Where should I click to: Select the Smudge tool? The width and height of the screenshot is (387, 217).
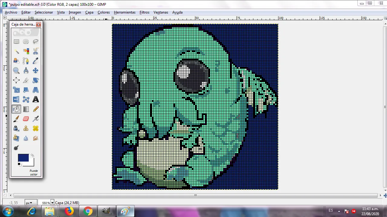36,138
